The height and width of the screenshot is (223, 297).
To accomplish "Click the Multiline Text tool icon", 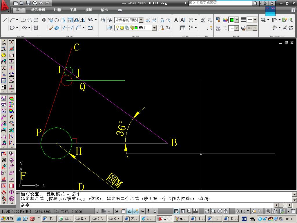I will click(x=176, y=20).
